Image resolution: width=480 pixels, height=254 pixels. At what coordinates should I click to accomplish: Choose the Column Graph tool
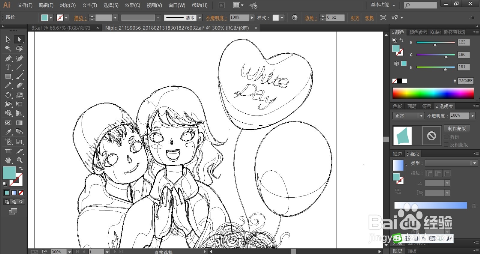point(19,142)
